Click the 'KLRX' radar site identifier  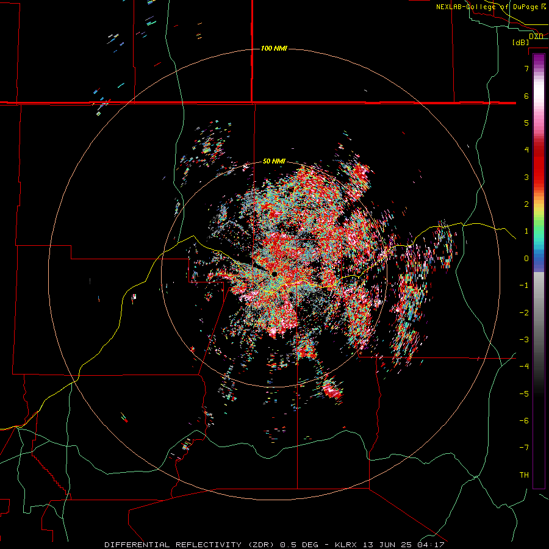coord(346,545)
